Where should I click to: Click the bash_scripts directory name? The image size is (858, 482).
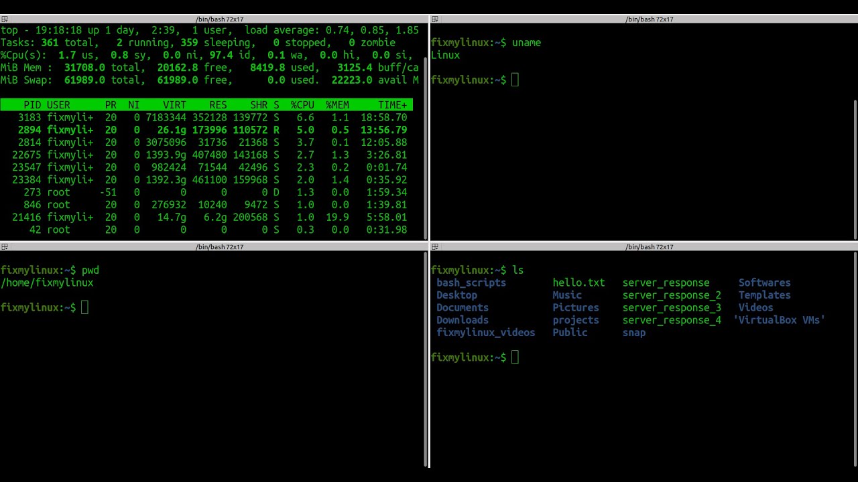(x=471, y=283)
